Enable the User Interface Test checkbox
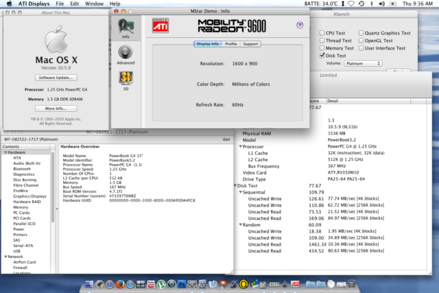This screenshot has height=293, width=439. (361, 48)
